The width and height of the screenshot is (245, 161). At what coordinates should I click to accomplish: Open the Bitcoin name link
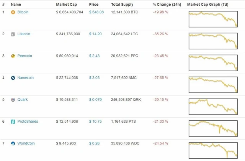click(x=23, y=12)
